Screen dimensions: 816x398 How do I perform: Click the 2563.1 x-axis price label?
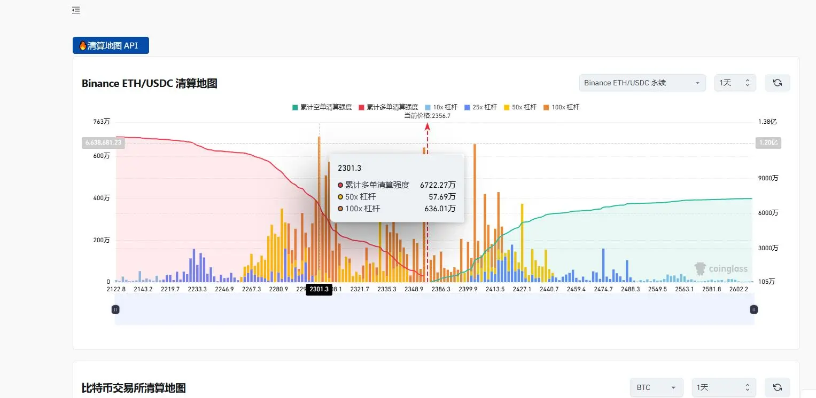click(685, 289)
